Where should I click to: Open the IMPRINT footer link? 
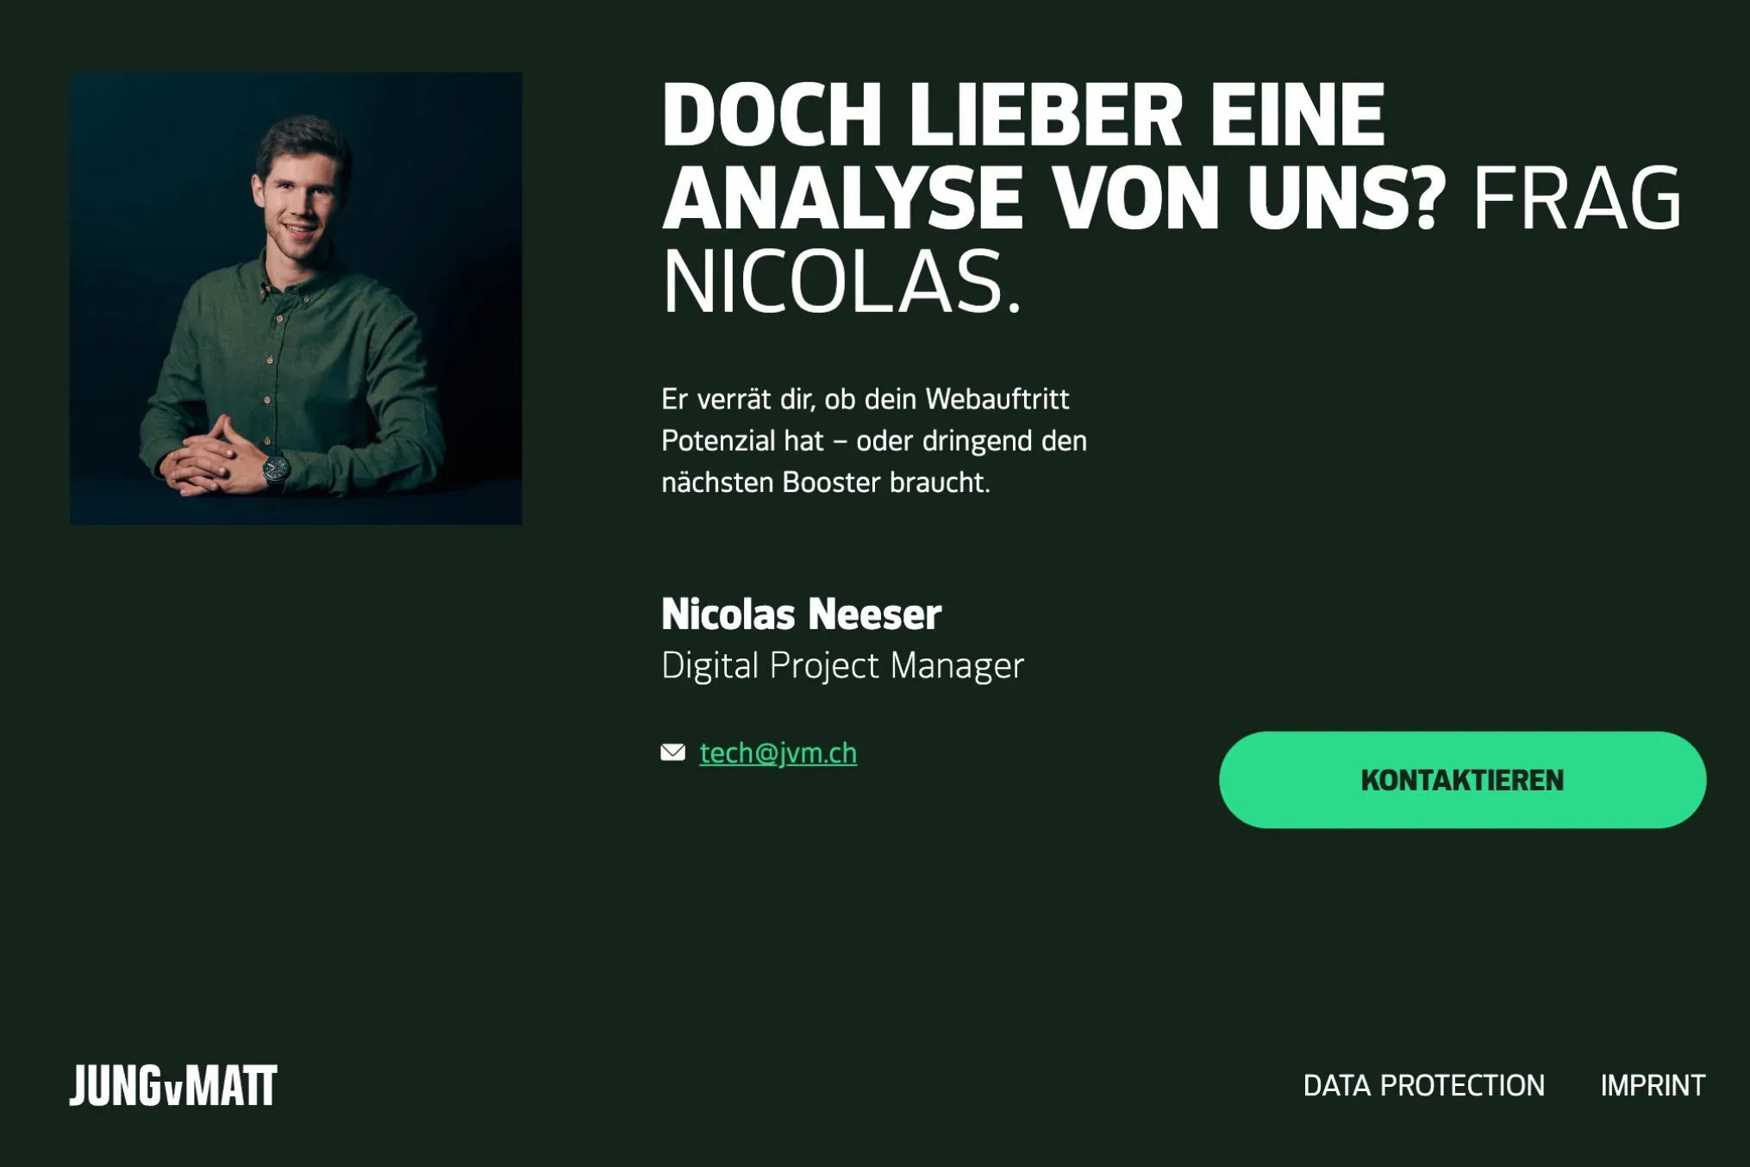1653,1085
